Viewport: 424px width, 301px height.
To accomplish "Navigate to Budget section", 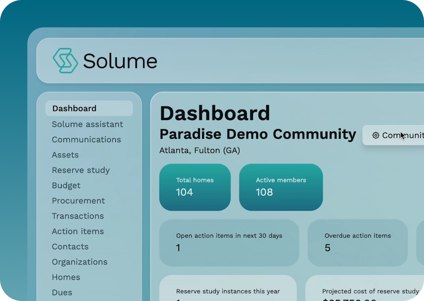I will coord(66,185).
